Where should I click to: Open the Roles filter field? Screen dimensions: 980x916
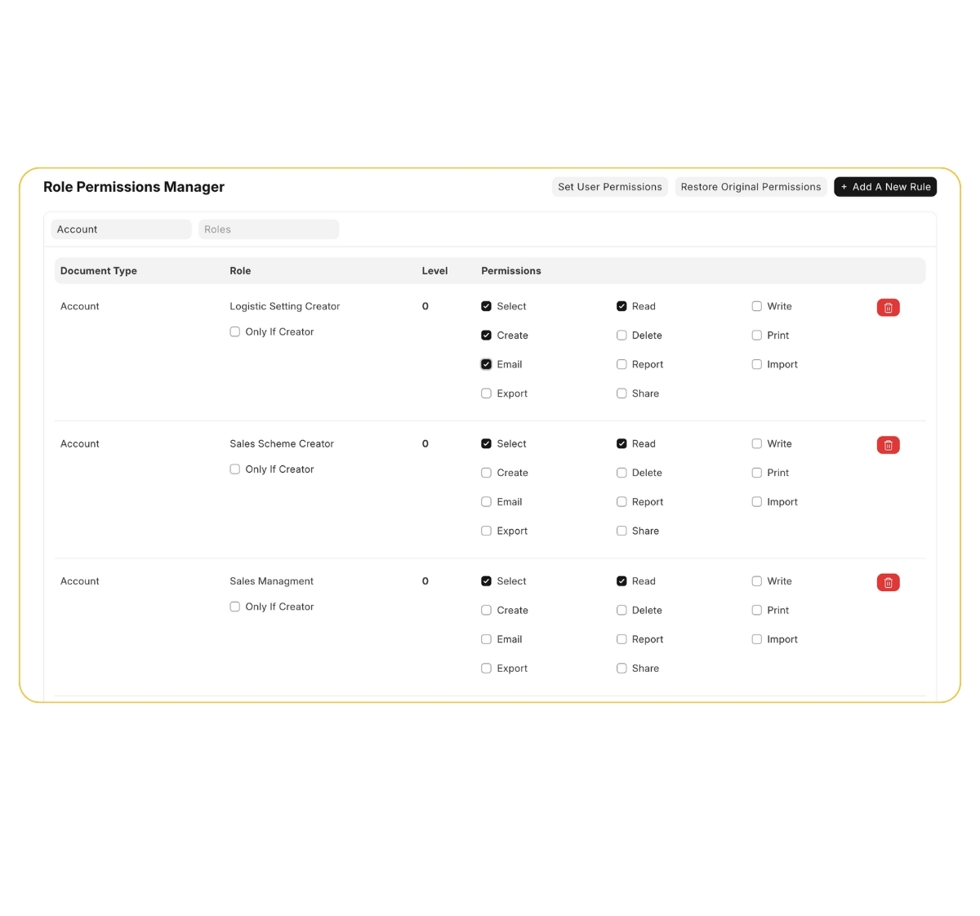[268, 229]
